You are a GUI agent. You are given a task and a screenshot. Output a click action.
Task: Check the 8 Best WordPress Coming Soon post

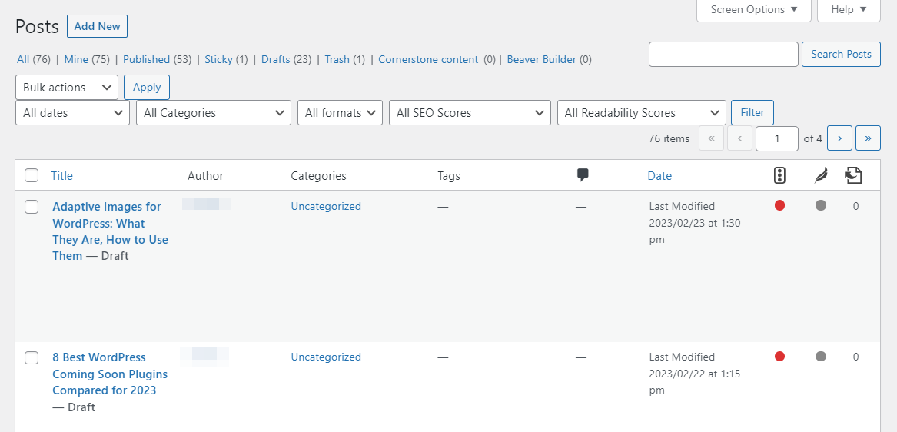[32, 357]
